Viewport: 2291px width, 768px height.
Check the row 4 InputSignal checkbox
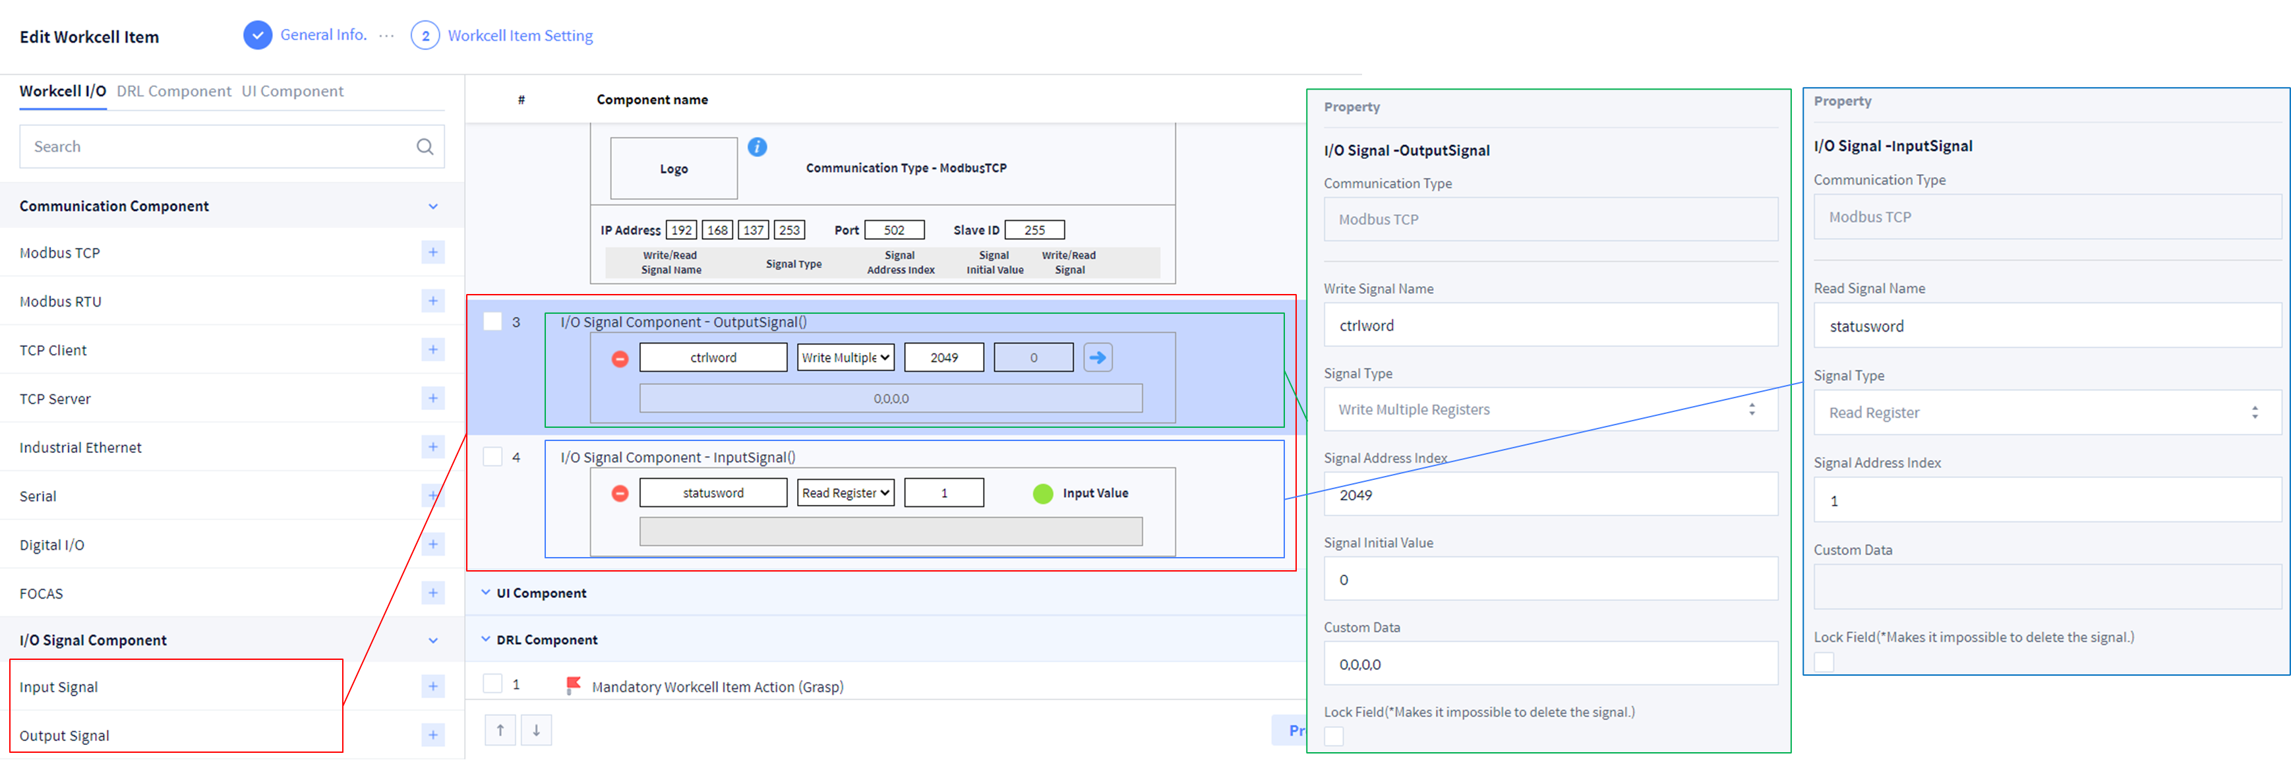click(492, 456)
